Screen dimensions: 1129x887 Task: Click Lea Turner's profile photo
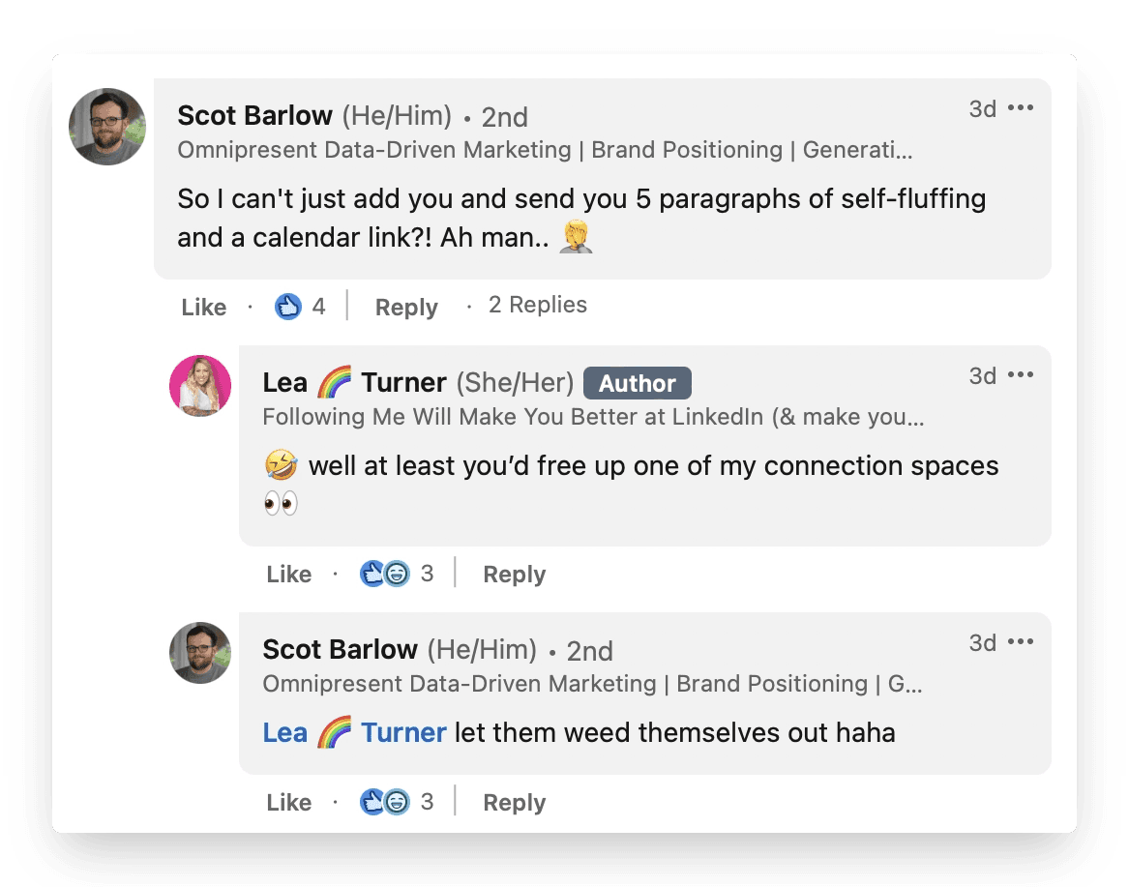click(x=200, y=386)
